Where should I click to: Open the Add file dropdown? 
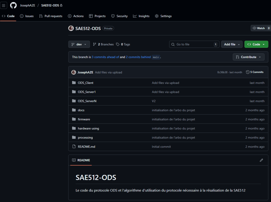click(232, 44)
